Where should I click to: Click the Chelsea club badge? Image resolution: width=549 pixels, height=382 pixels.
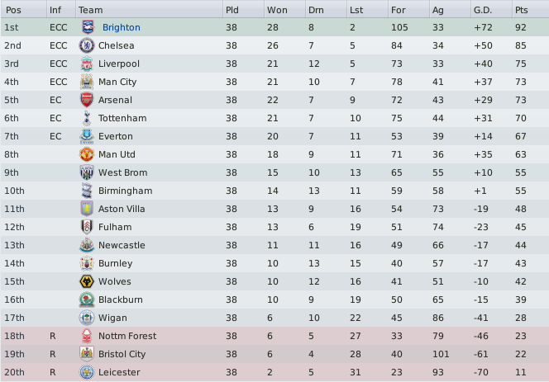tap(87, 45)
